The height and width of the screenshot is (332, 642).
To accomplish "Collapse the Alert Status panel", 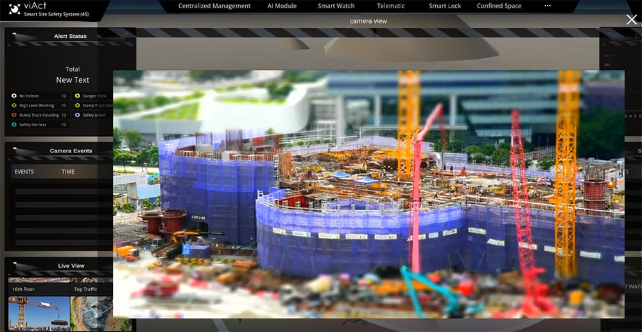I will coord(14,33).
